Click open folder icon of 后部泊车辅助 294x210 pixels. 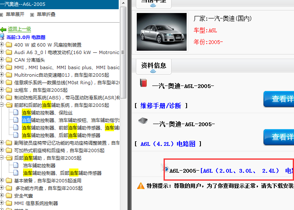pyautogui.click(x=9, y=158)
